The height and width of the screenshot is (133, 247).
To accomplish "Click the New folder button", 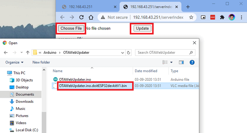I will 41,62.
